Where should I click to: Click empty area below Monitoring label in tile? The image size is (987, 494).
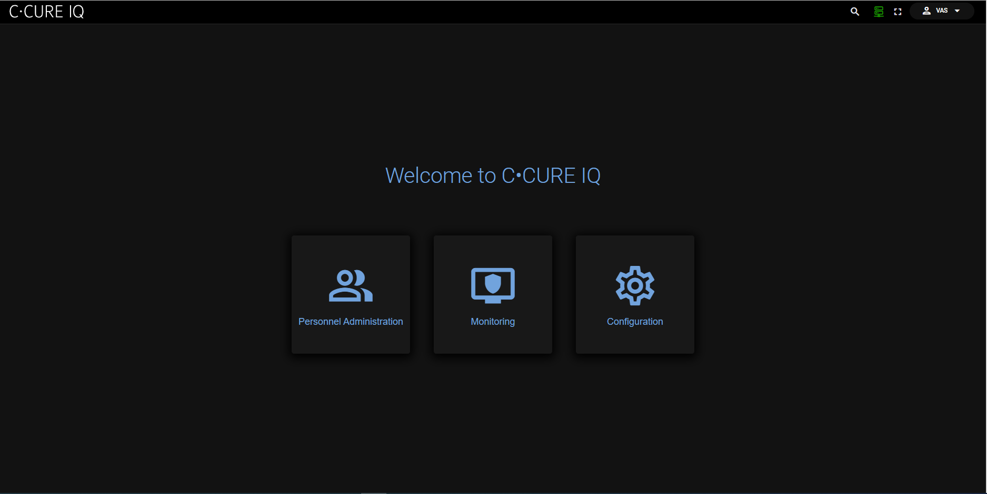point(493,341)
